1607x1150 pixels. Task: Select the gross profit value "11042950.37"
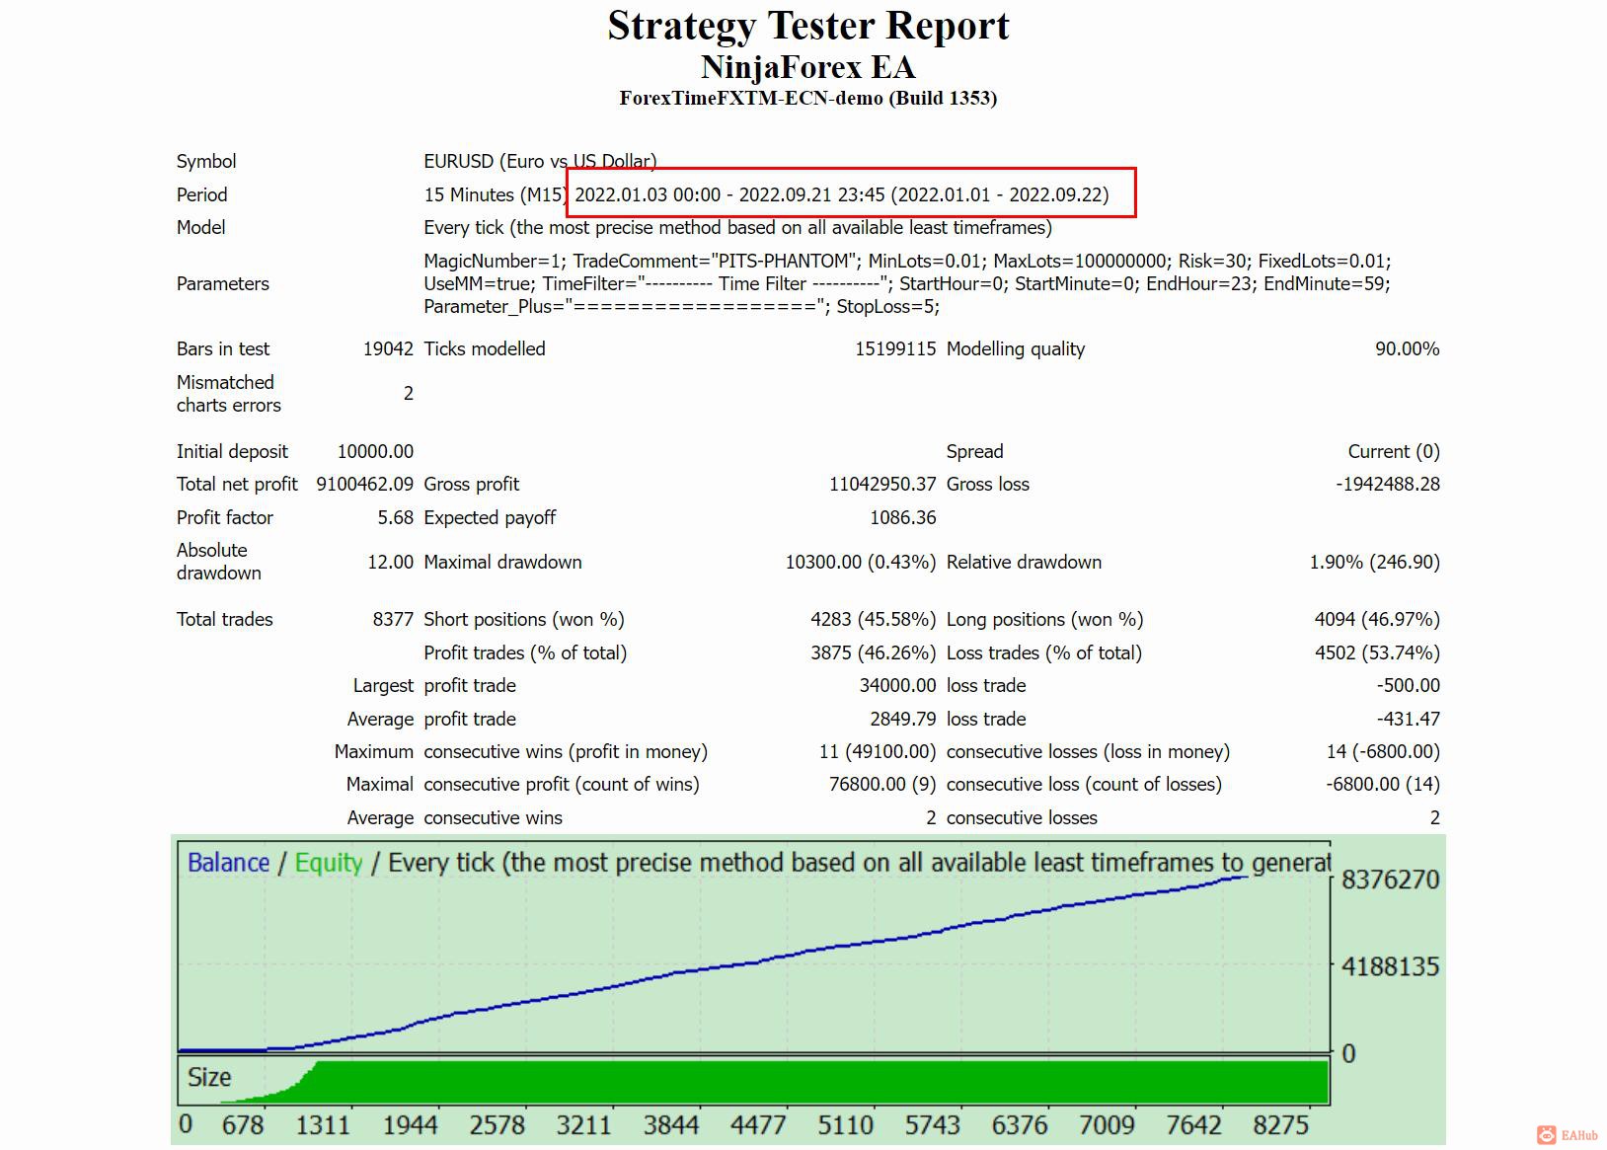882,484
